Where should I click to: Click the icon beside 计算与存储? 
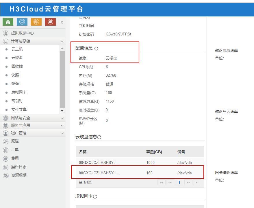click(6, 41)
